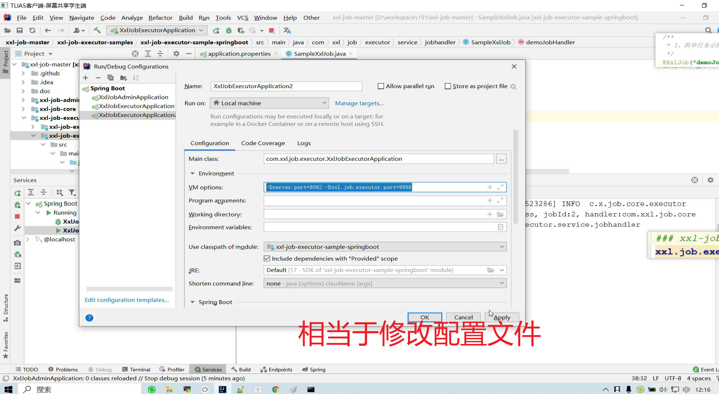
Task: Open Terminal tool window tab
Action: 136,369
